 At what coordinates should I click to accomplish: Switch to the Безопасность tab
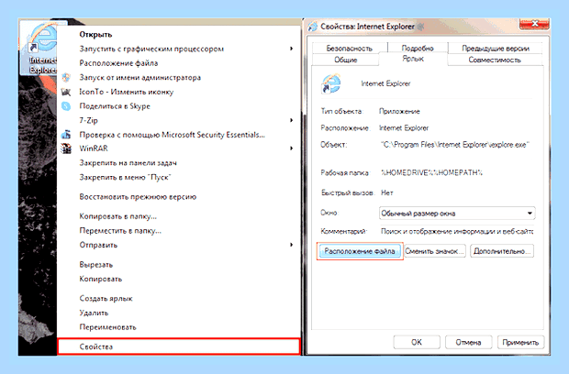(349, 49)
